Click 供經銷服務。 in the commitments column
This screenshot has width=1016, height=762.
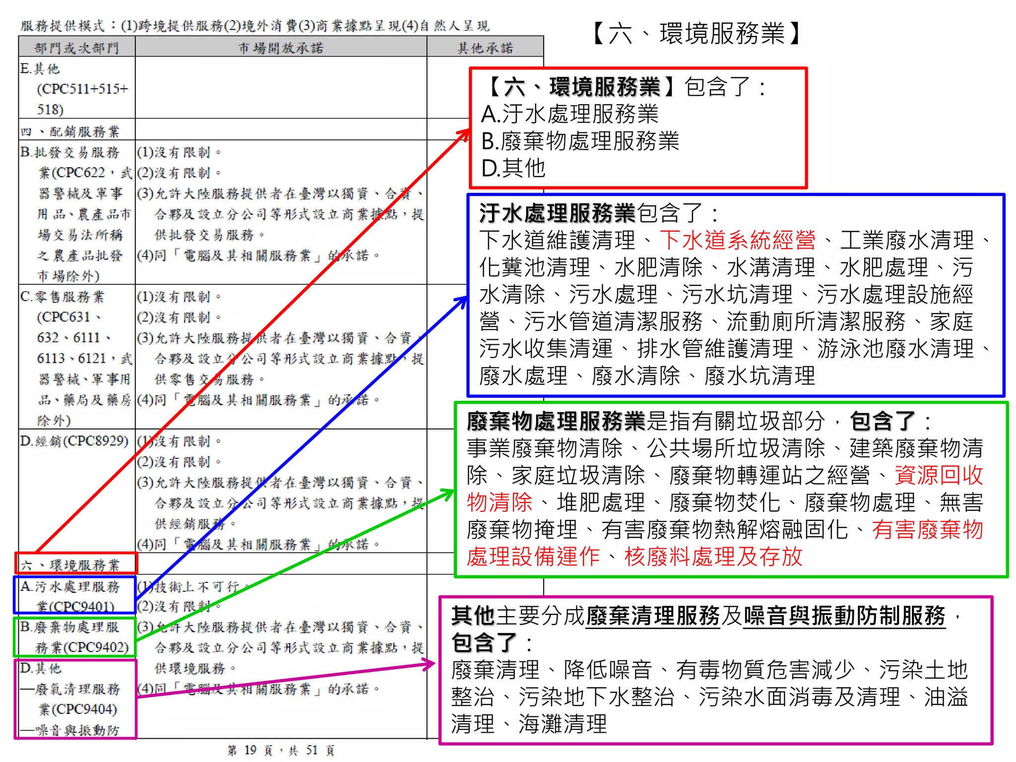(196, 523)
